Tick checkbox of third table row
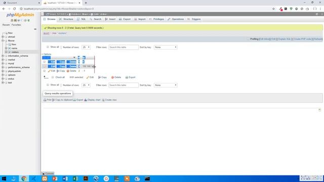Image resolution: width=324 pixels, height=182 pixels. pos(45,71)
